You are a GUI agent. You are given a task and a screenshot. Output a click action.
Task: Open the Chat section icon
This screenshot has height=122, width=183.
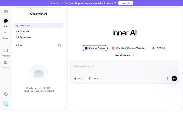[6, 21]
